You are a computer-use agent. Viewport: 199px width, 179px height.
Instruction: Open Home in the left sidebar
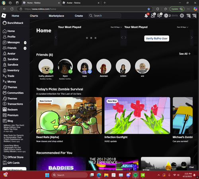[9, 31]
